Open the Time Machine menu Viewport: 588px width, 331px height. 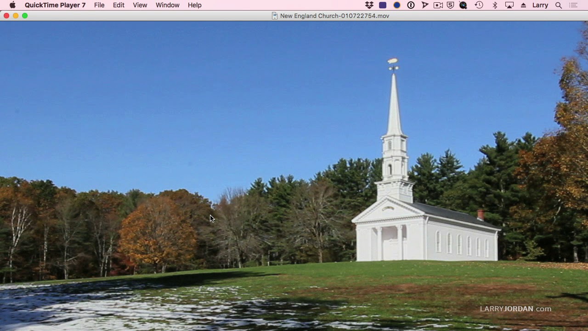(x=479, y=5)
